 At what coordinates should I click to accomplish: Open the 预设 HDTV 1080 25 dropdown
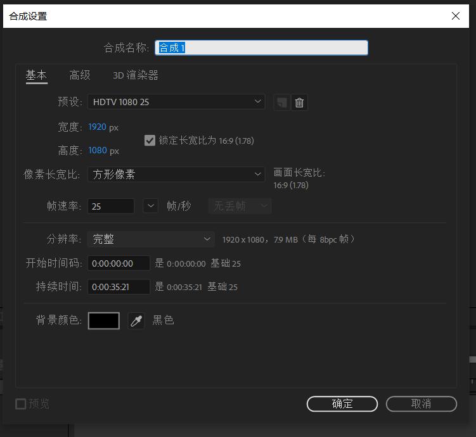point(176,102)
